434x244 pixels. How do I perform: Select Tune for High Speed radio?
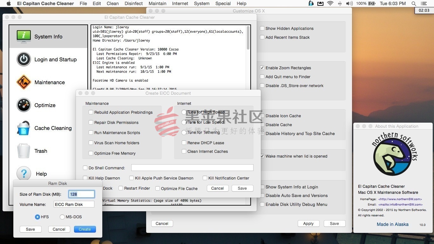point(184,112)
